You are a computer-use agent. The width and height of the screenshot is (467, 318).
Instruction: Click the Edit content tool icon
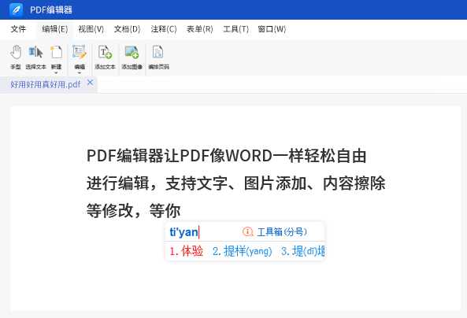[80, 52]
